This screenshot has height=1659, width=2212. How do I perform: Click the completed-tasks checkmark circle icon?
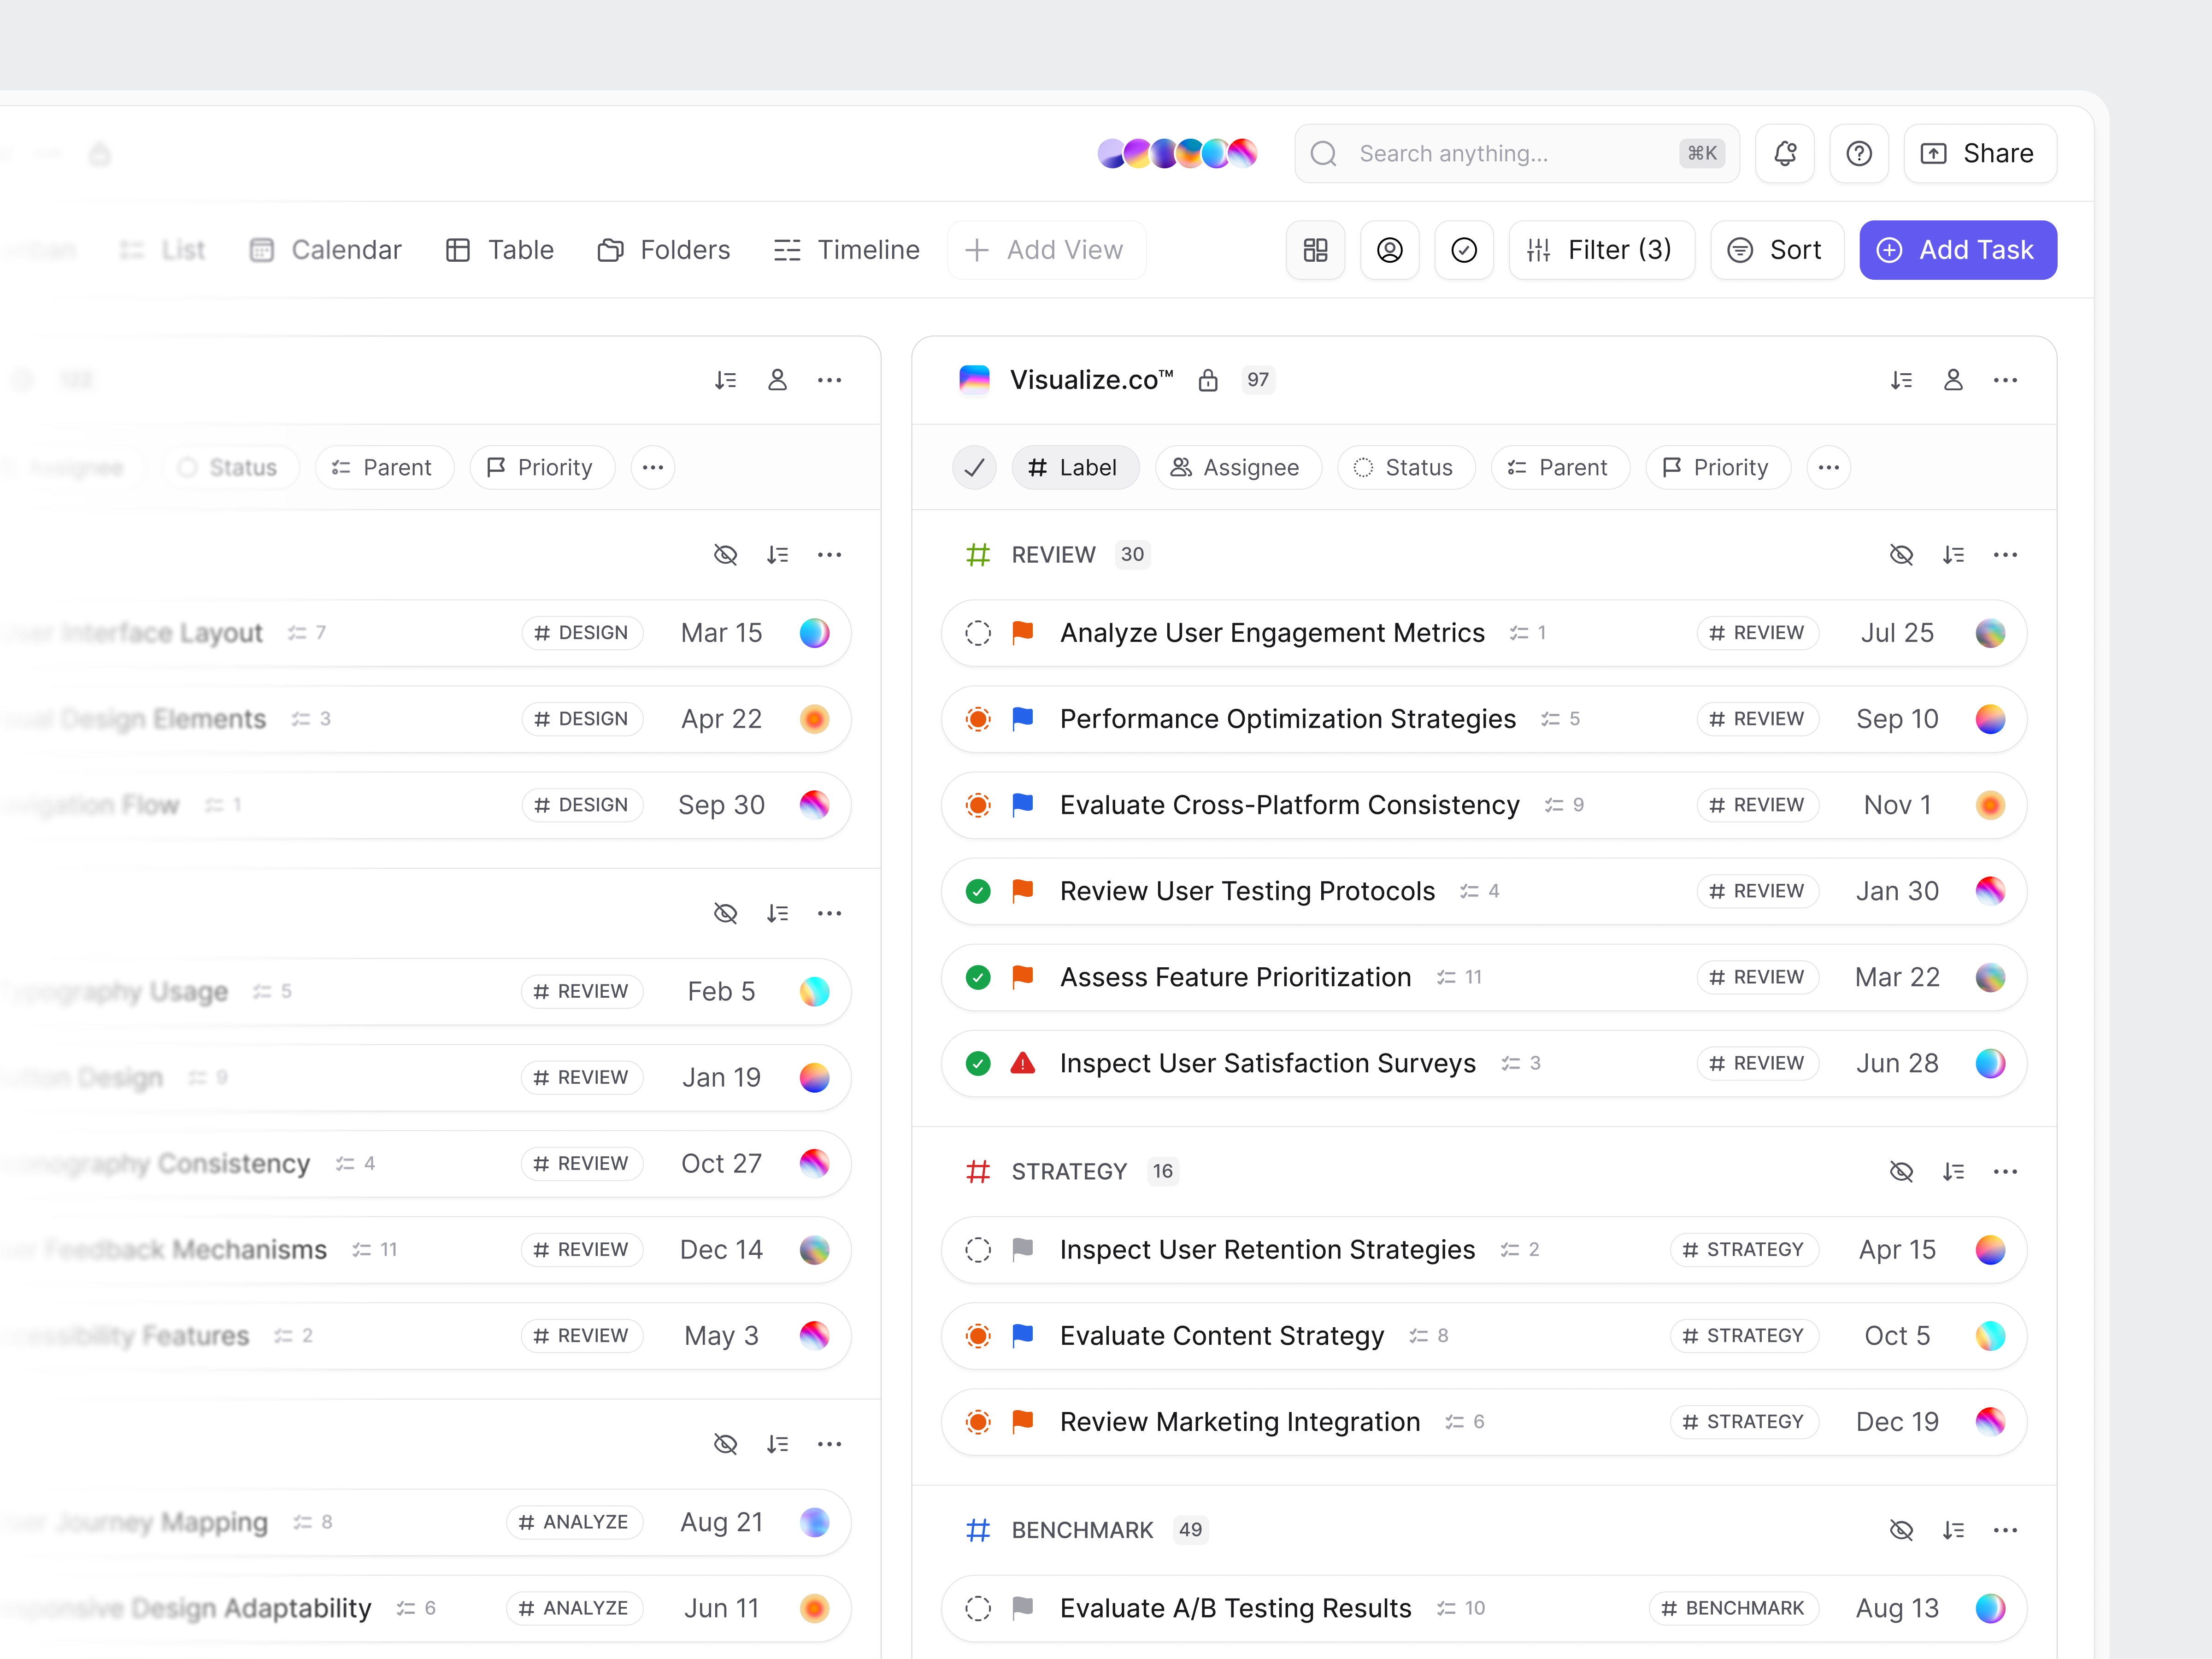[x=1463, y=250]
